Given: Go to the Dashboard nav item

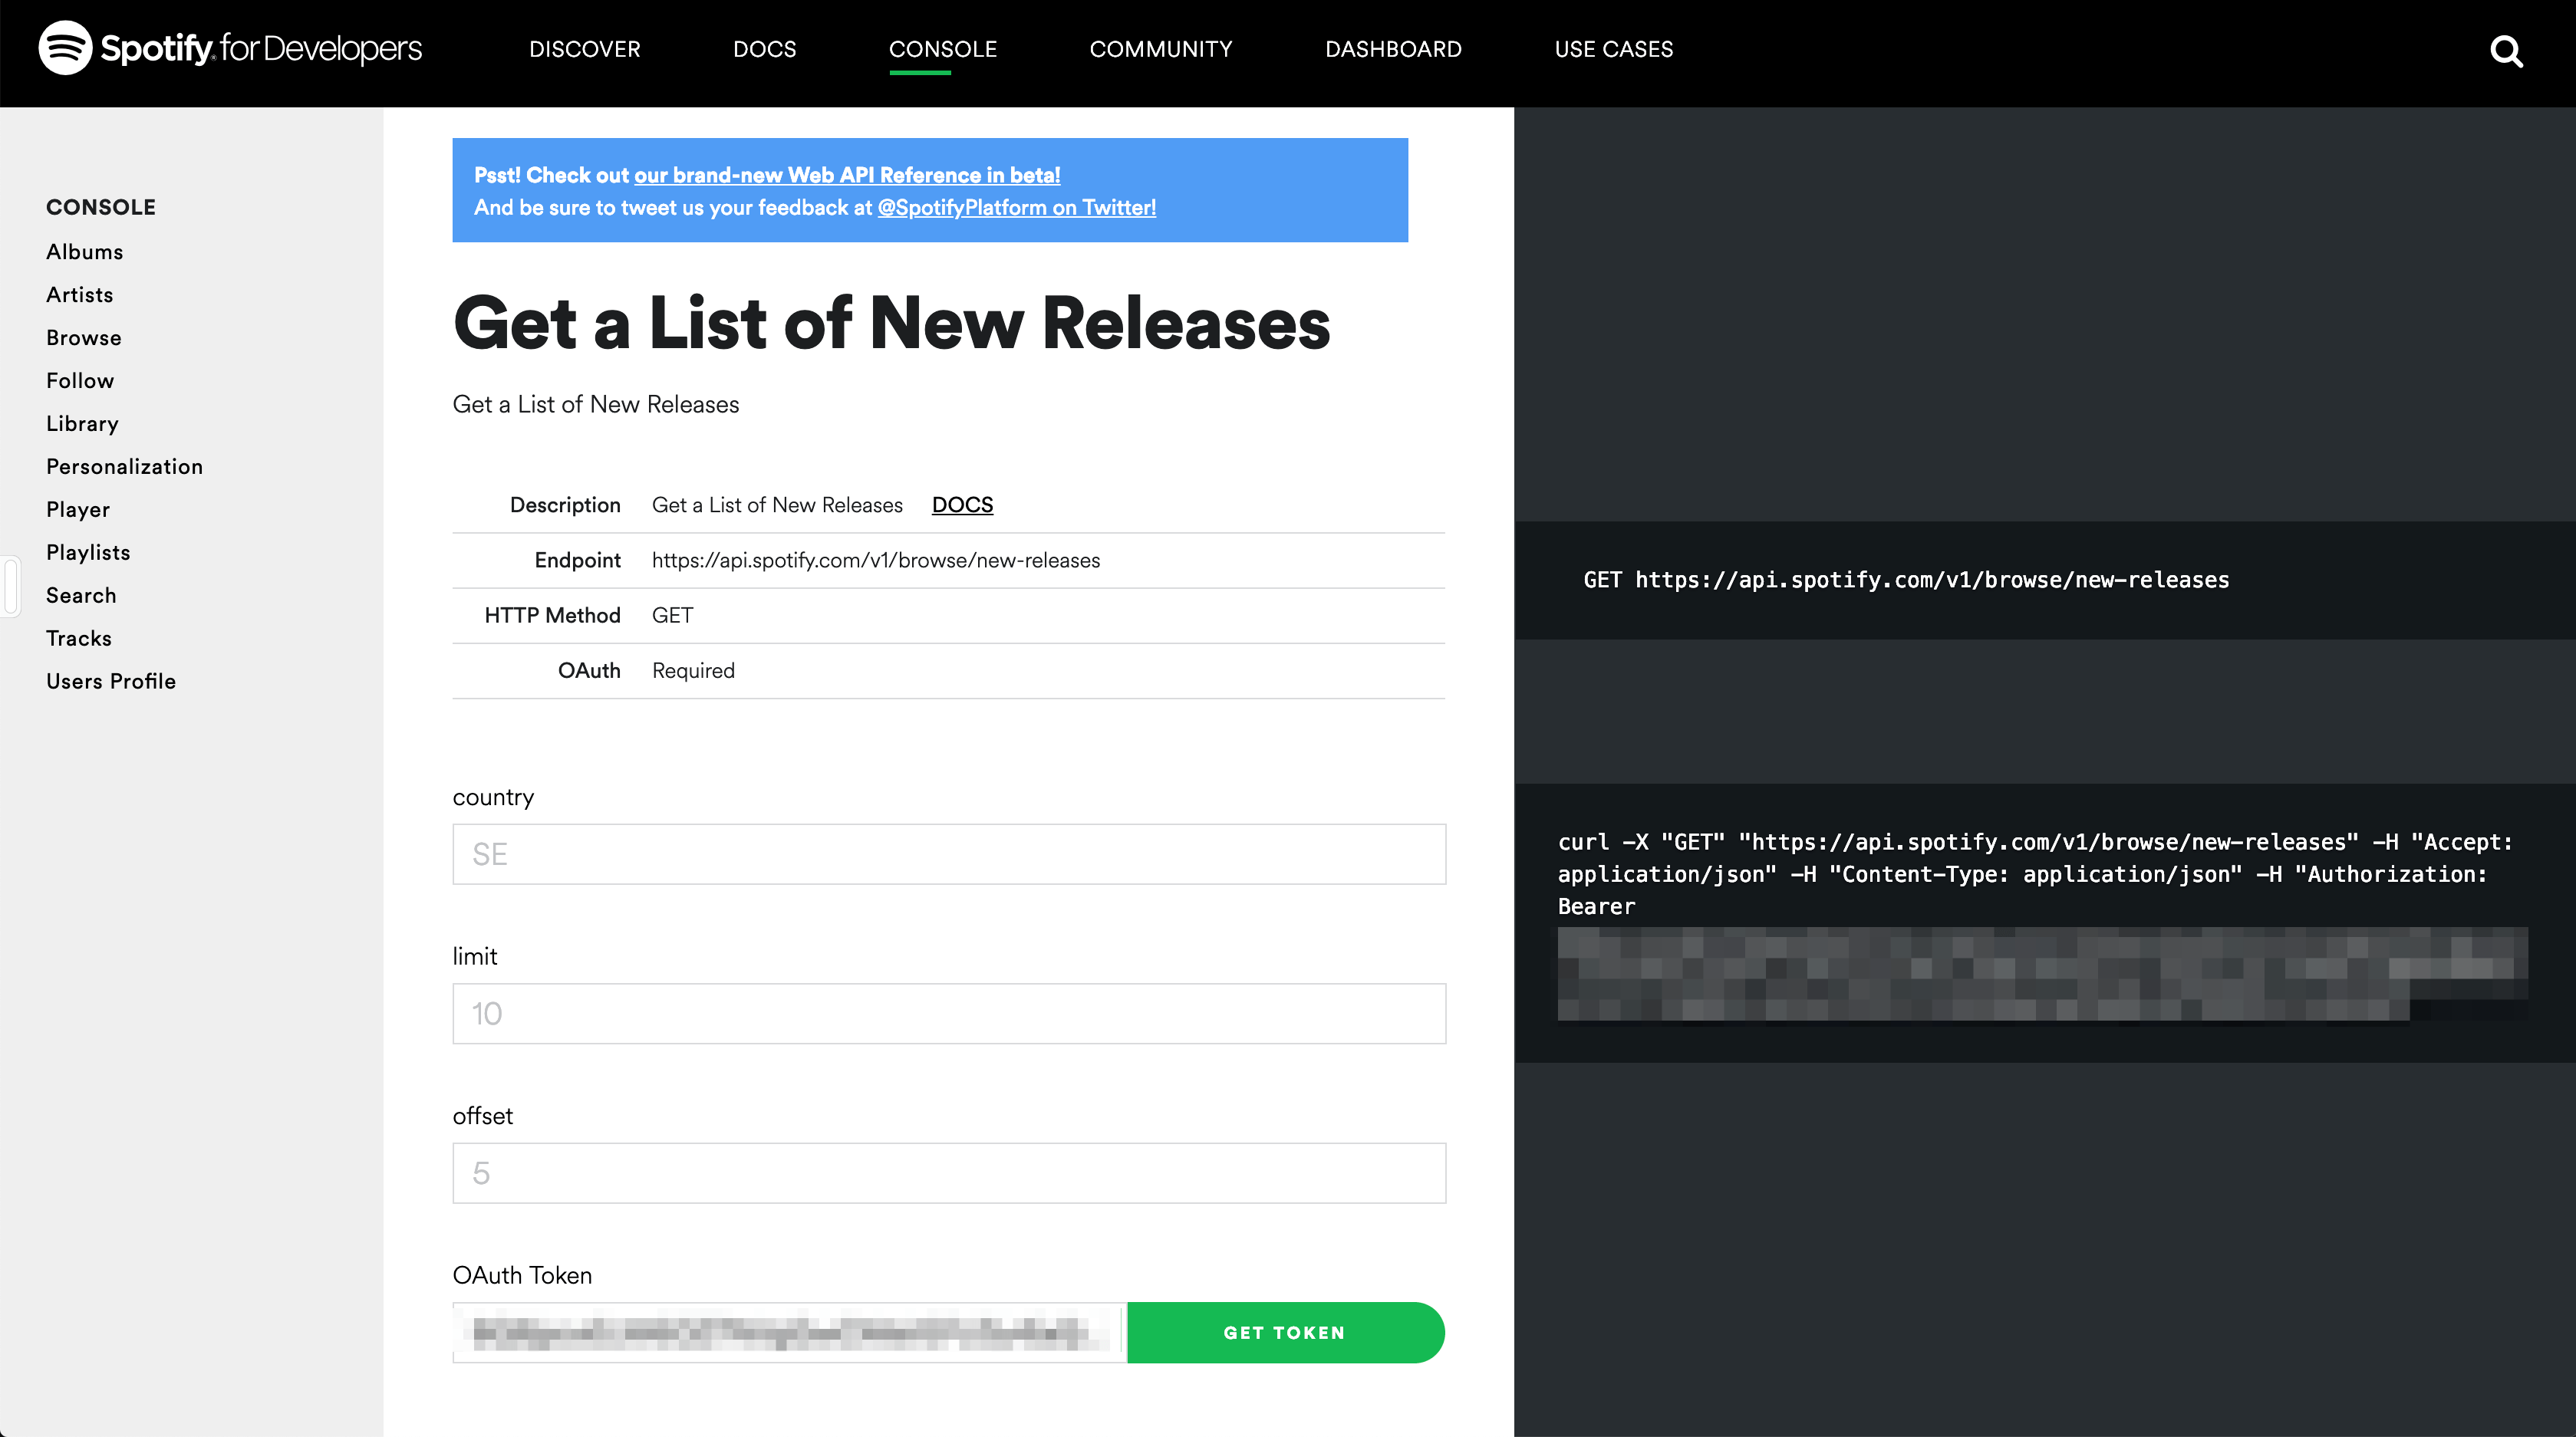Looking at the screenshot, I should pyautogui.click(x=1393, y=49).
